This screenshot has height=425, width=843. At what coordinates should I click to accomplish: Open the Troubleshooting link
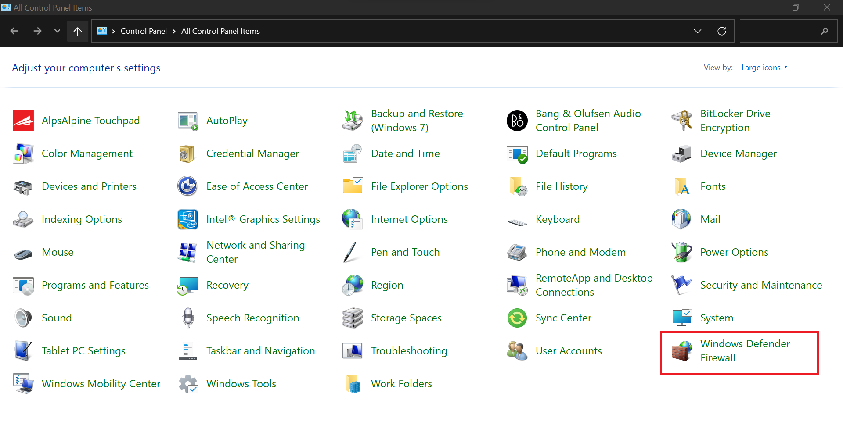[409, 351]
